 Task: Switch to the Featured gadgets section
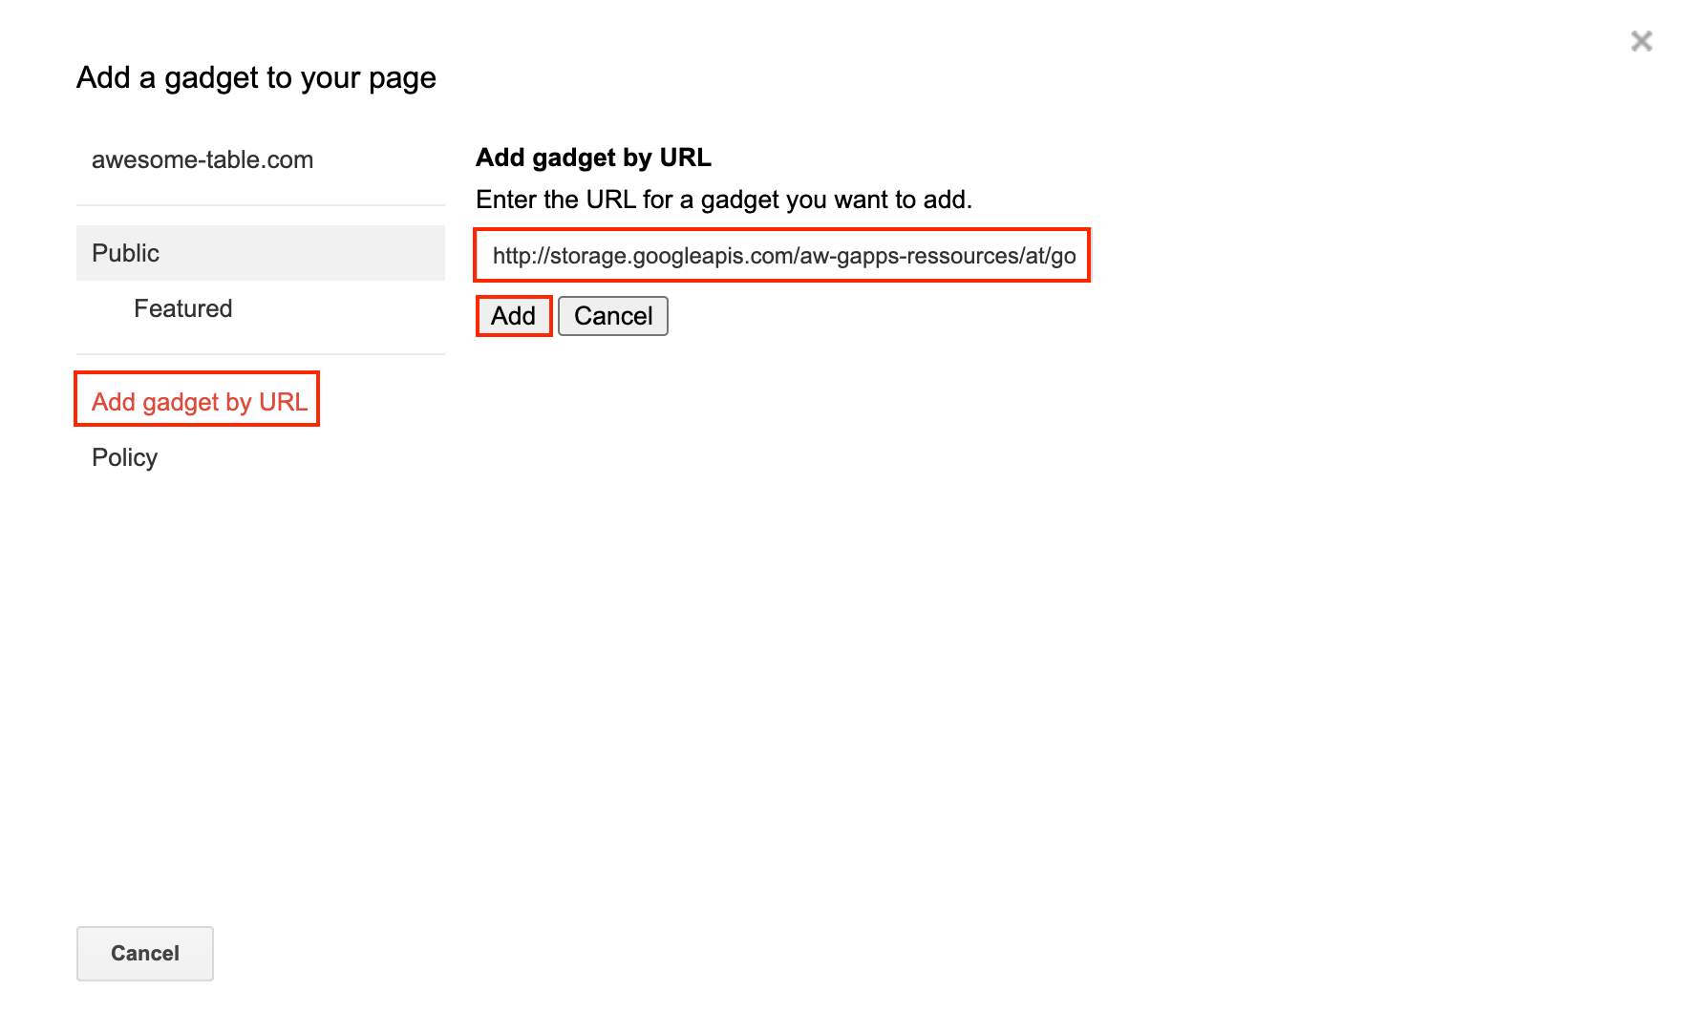[182, 307]
